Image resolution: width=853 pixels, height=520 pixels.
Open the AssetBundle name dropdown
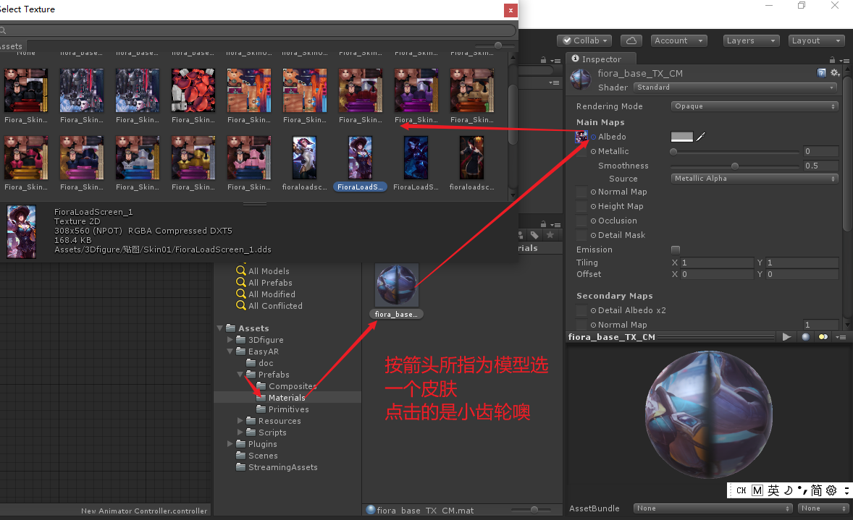[713, 508]
